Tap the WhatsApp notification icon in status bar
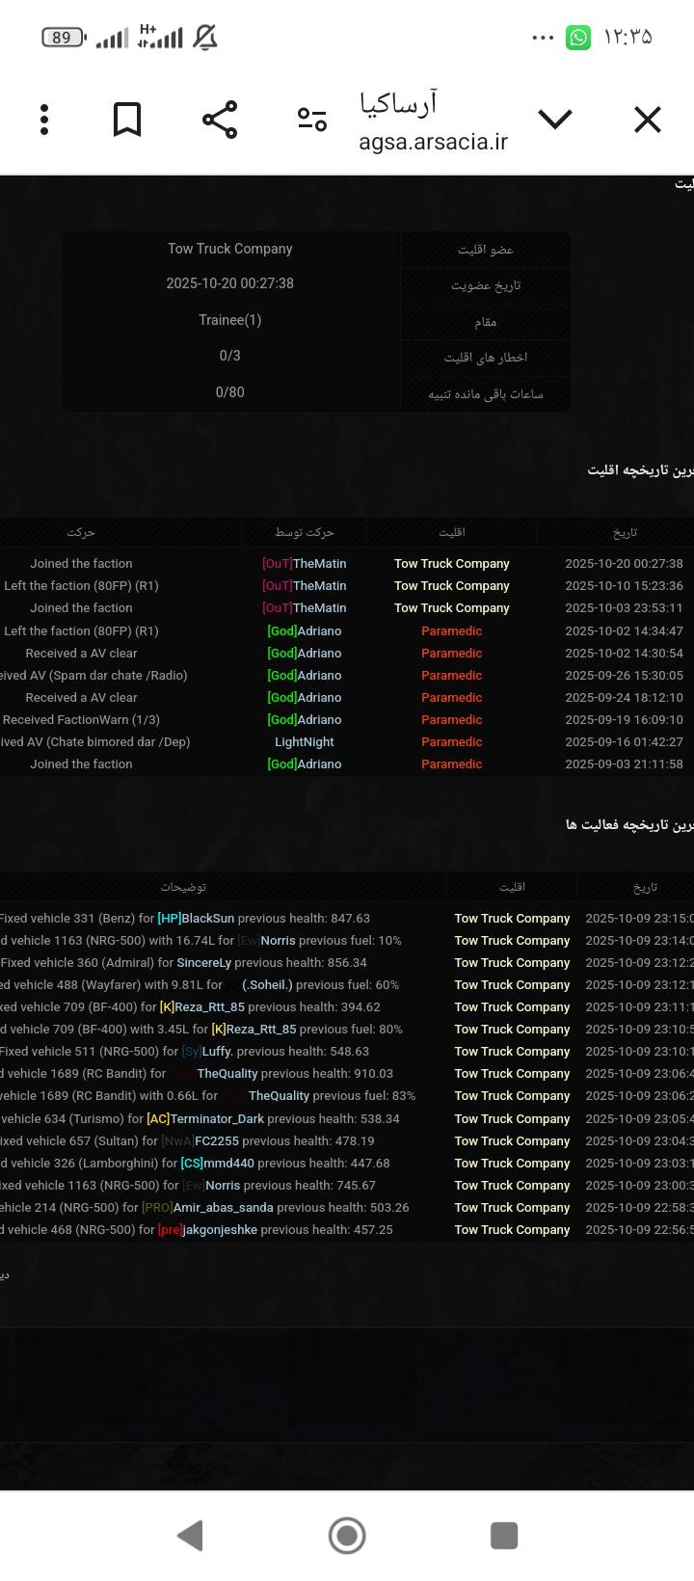694x1581 pixels. coord(578,38)
